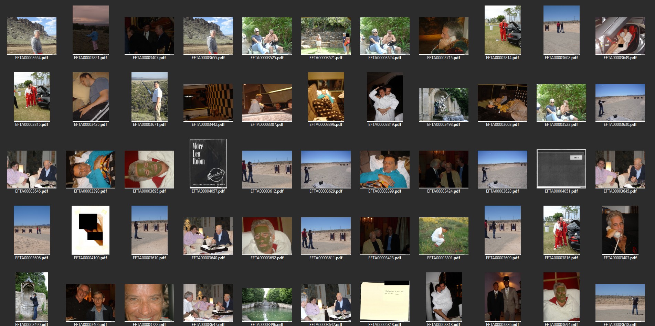
Task: Select the EFTA00003629.pdf thumbnail
Action: (326, 169)
